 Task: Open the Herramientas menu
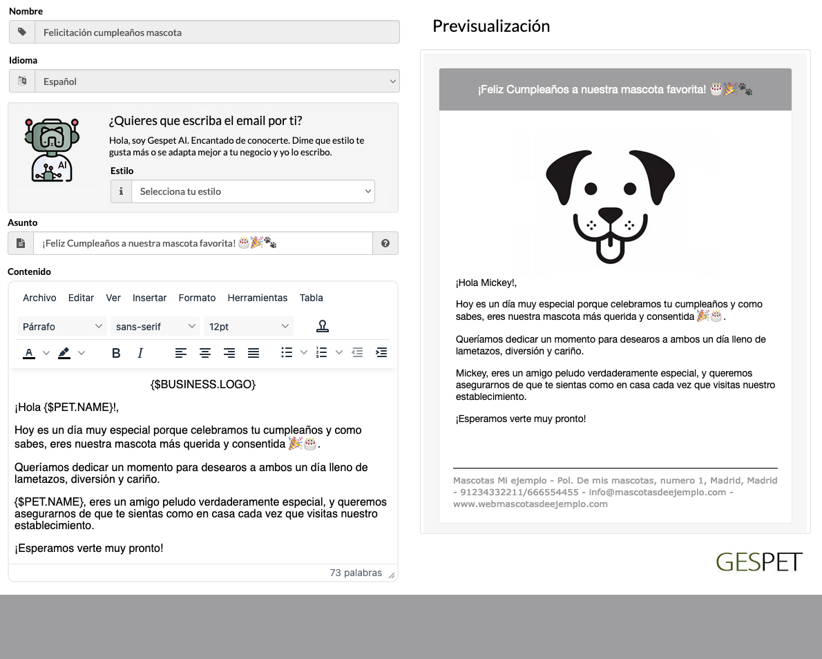257,298
